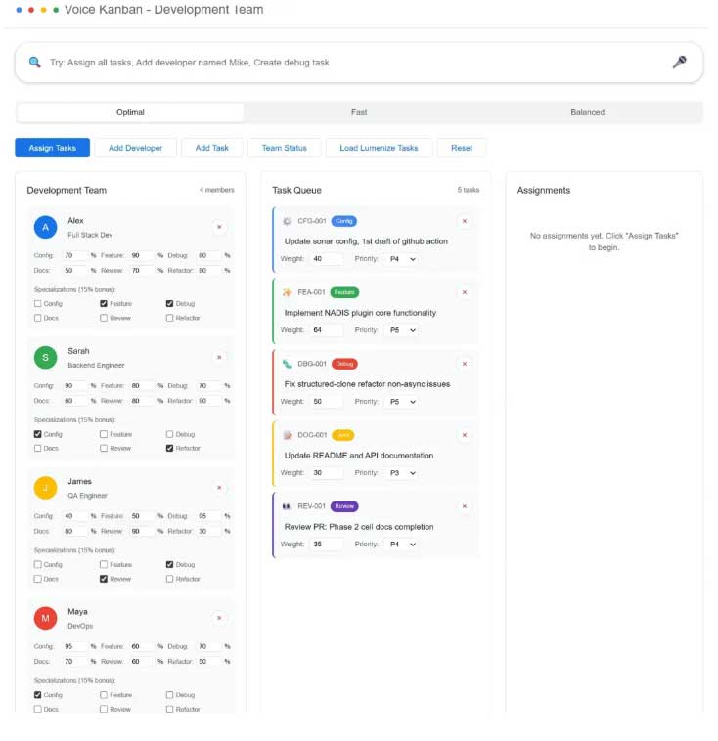The width and height of the screenshot is (718, 741).
Task: Edit Sarah's Refactor skill percentage field
Action: (209, 401)
